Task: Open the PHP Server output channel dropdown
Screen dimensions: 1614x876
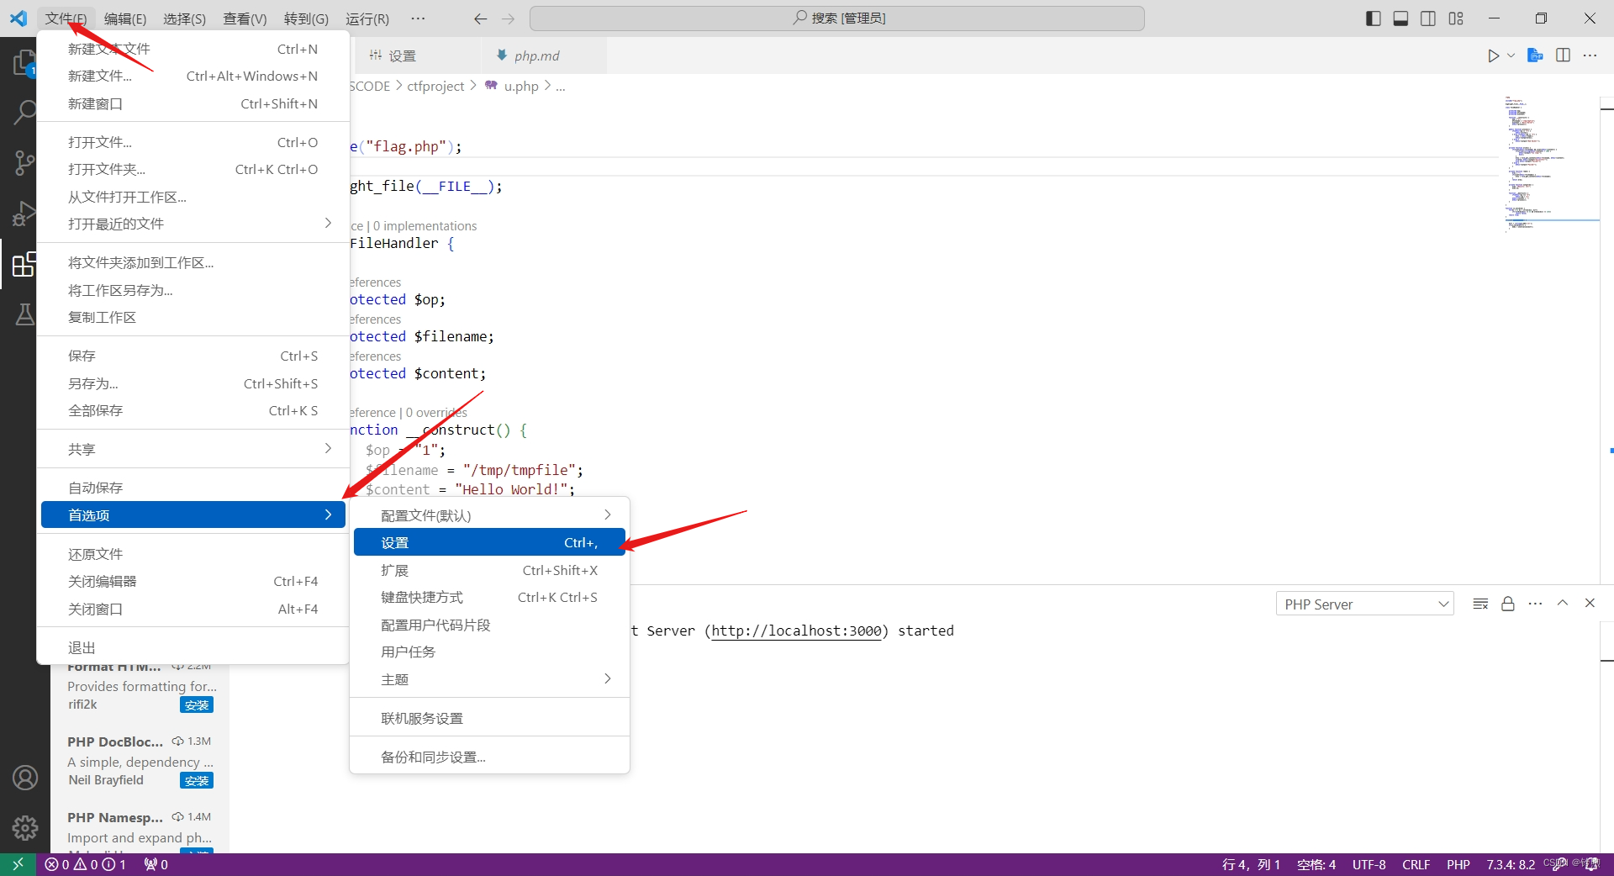Action: (x=1366, y=604)
